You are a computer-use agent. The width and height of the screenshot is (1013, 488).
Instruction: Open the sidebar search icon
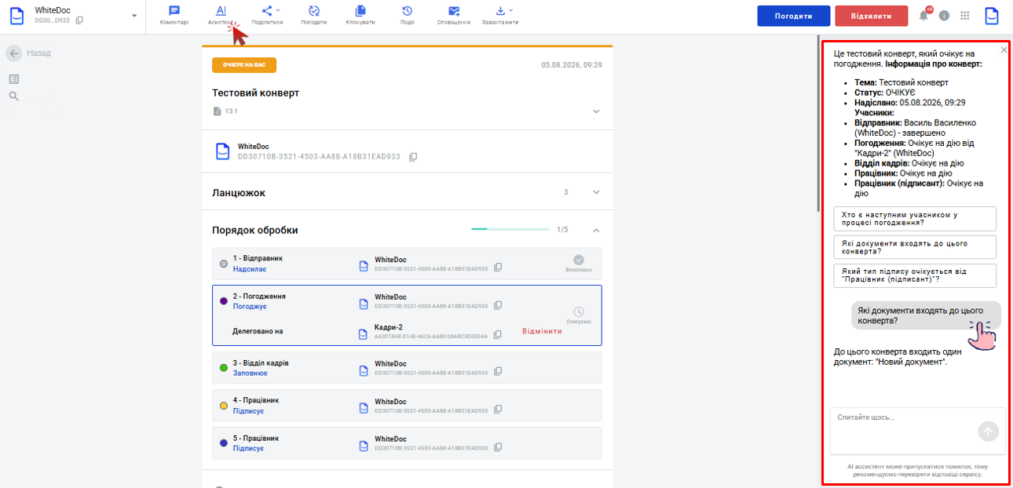tap(14, 97)
